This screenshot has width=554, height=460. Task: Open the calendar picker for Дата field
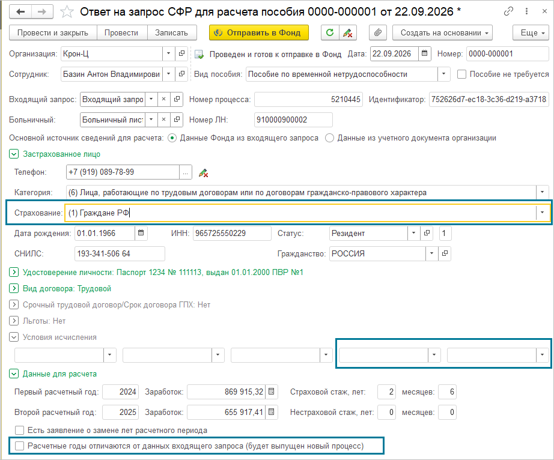click(x=424, y=53)
